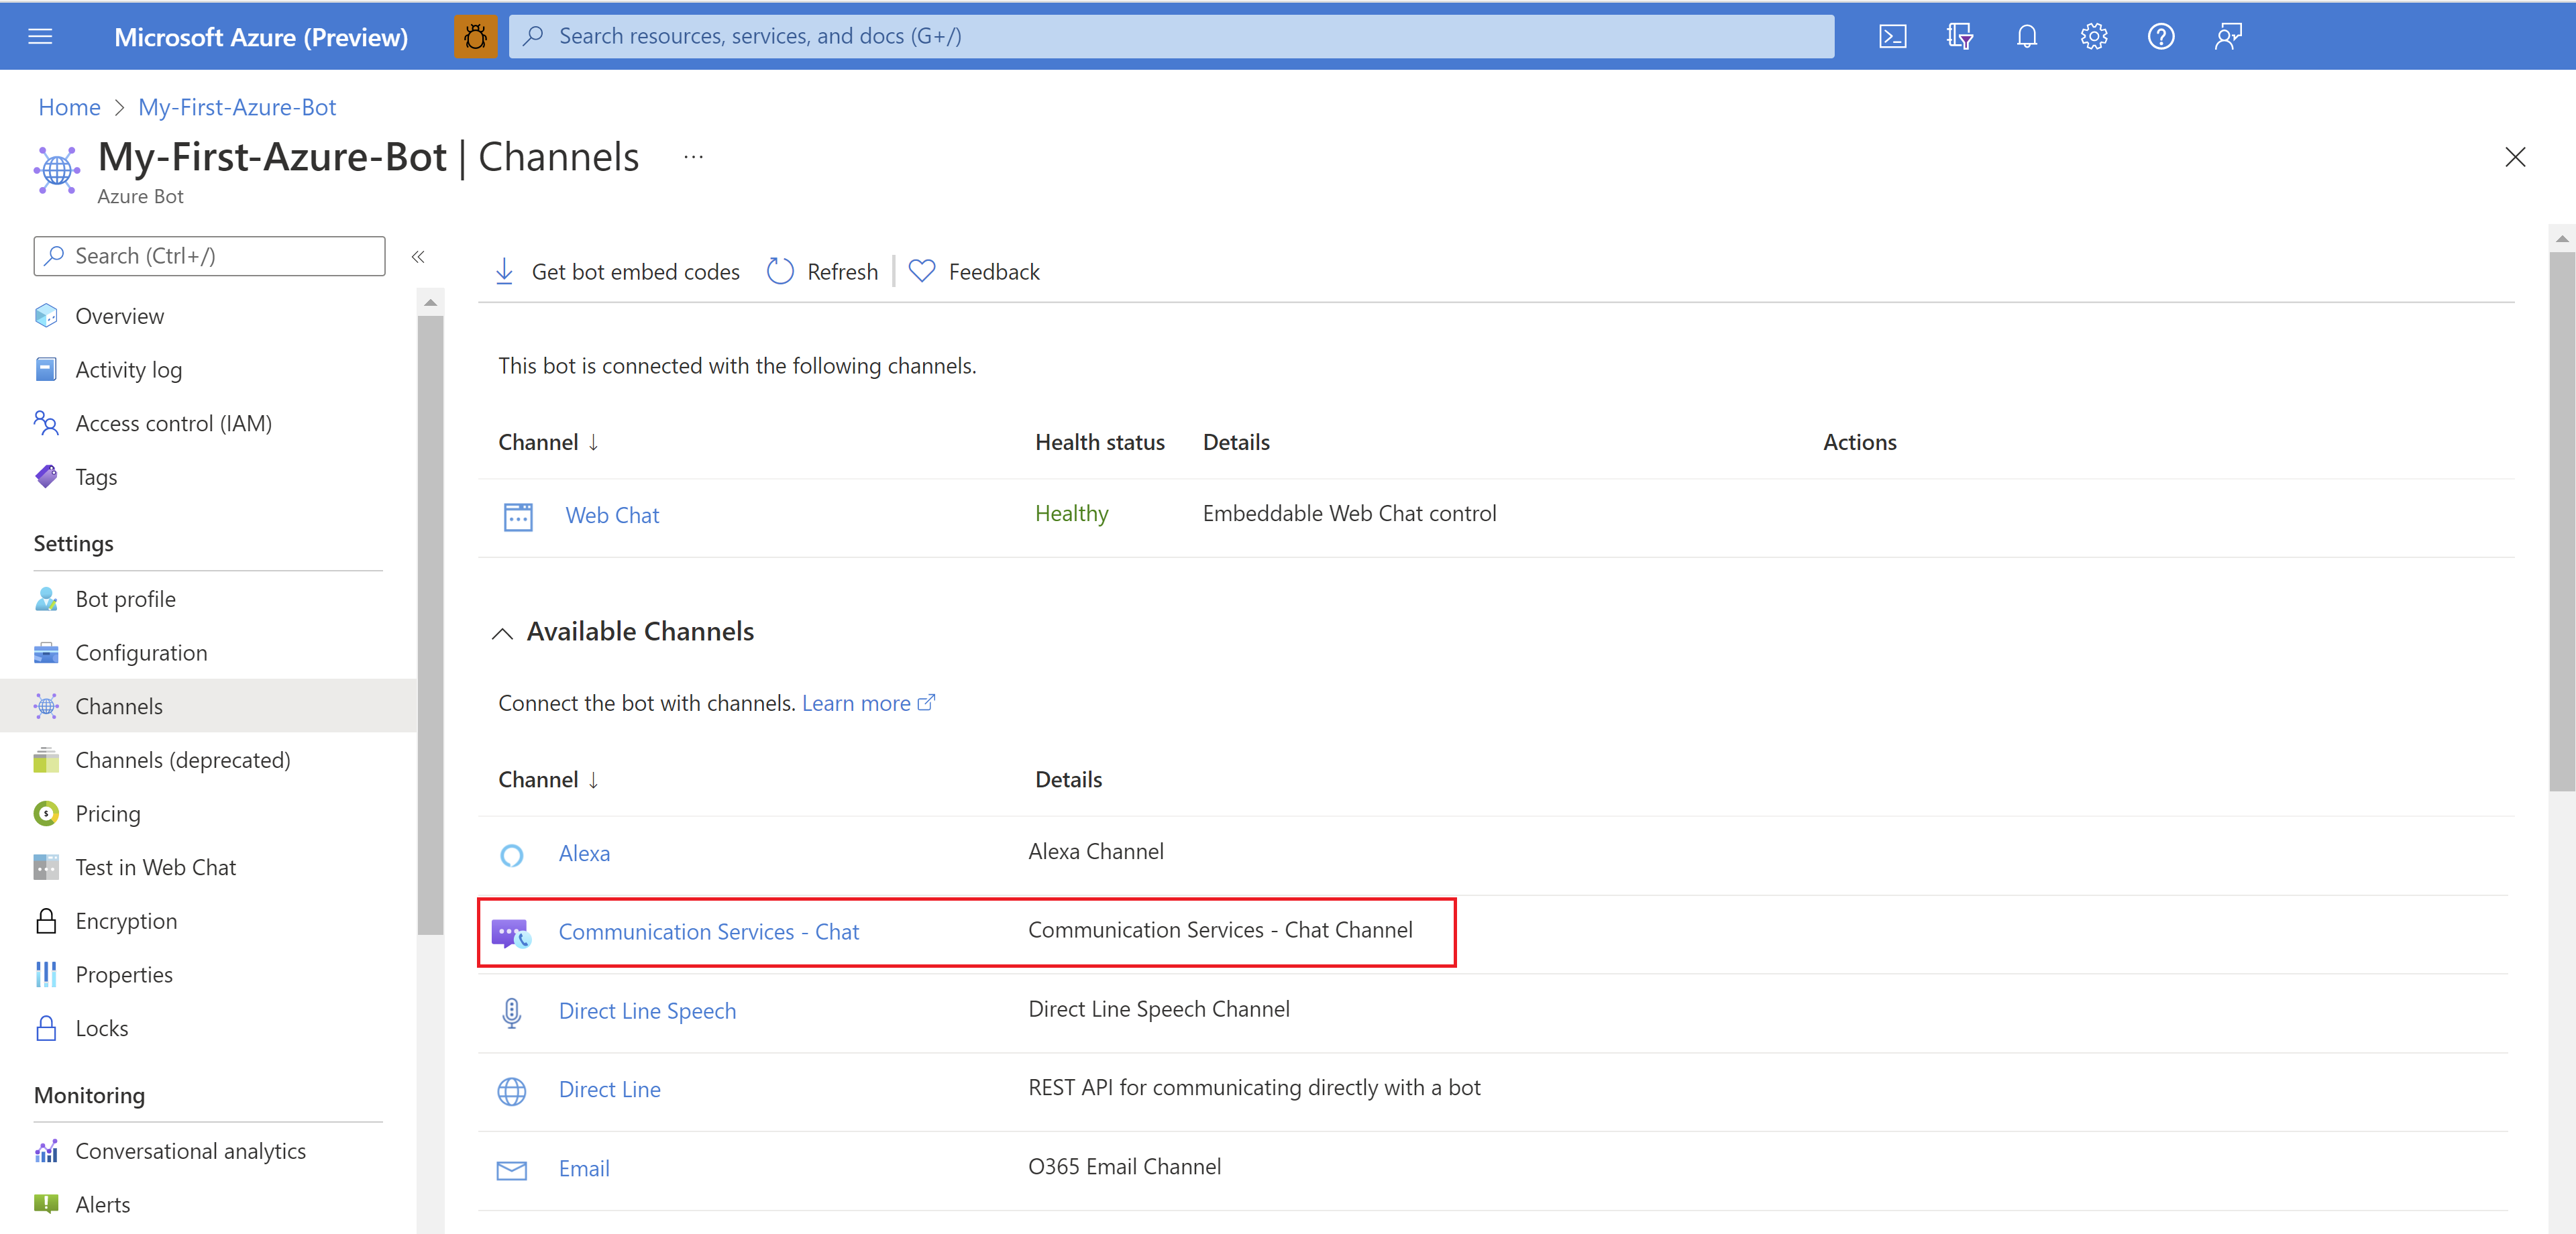This screenshot has height=1234, width=2576.
Task: Click the hamburger portal menu icon
Action: (40, 37)
